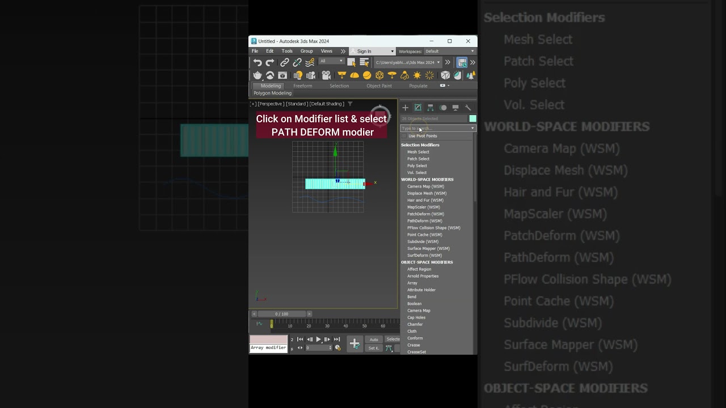Open the Motion panel tab
The image size is (726, 408).
coord(443,108)
